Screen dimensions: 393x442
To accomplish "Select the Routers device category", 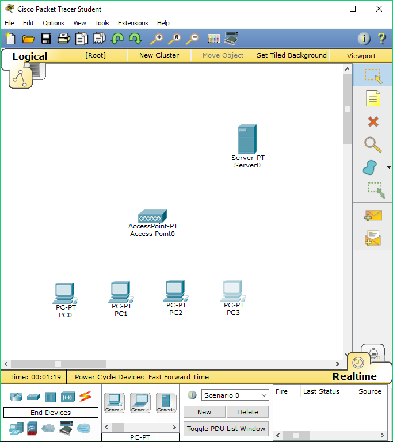I will 16,397.
